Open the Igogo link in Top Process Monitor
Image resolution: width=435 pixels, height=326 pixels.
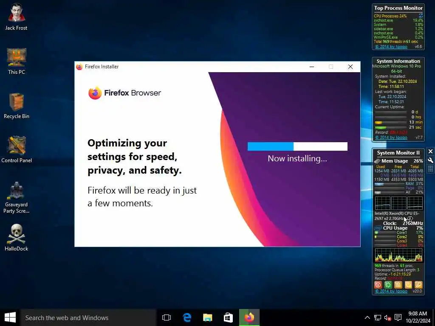[x=391, y=47]
